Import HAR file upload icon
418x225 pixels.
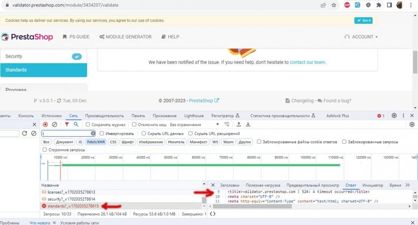[x=239, y=124]
